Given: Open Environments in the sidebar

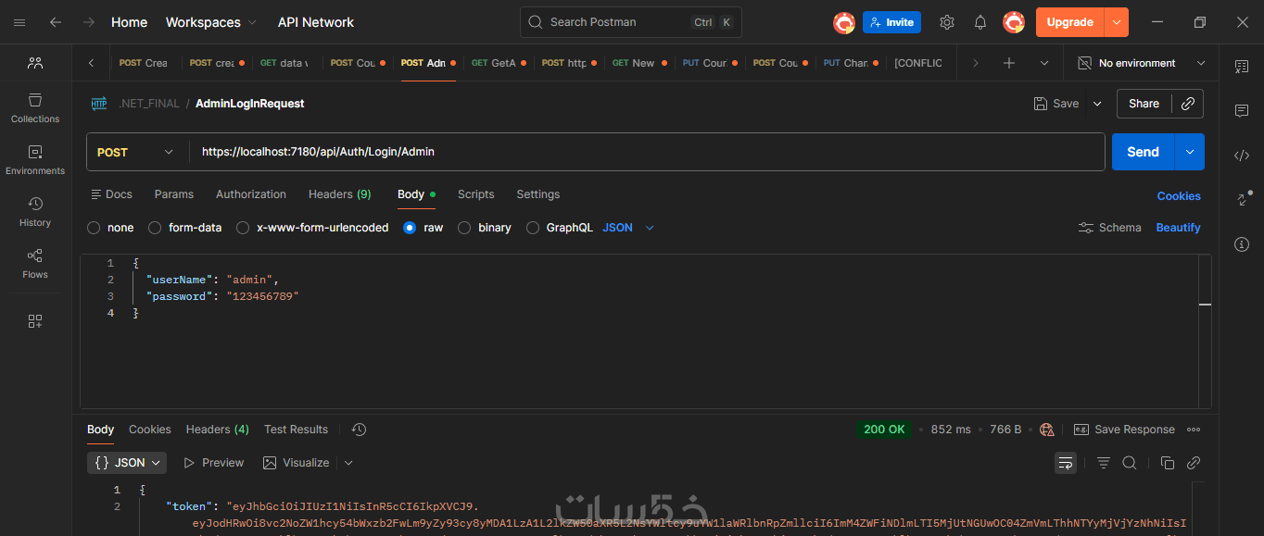Looking at the screenshot, I should point(35,160).
